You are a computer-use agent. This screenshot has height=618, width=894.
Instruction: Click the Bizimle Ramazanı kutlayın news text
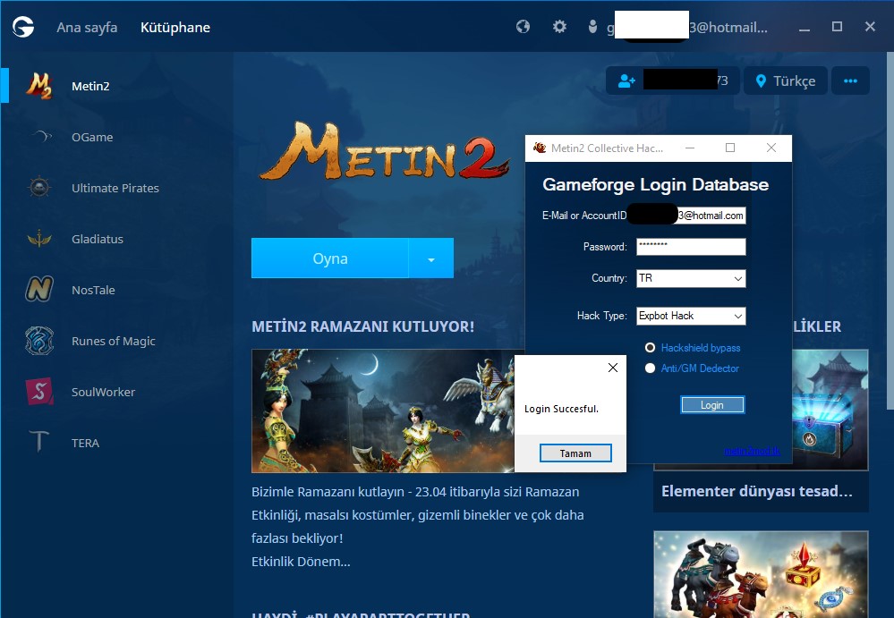[x=417, y=526]
